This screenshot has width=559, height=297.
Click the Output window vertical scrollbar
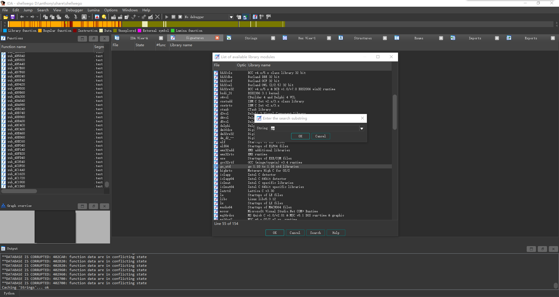[x=556, y=285]
